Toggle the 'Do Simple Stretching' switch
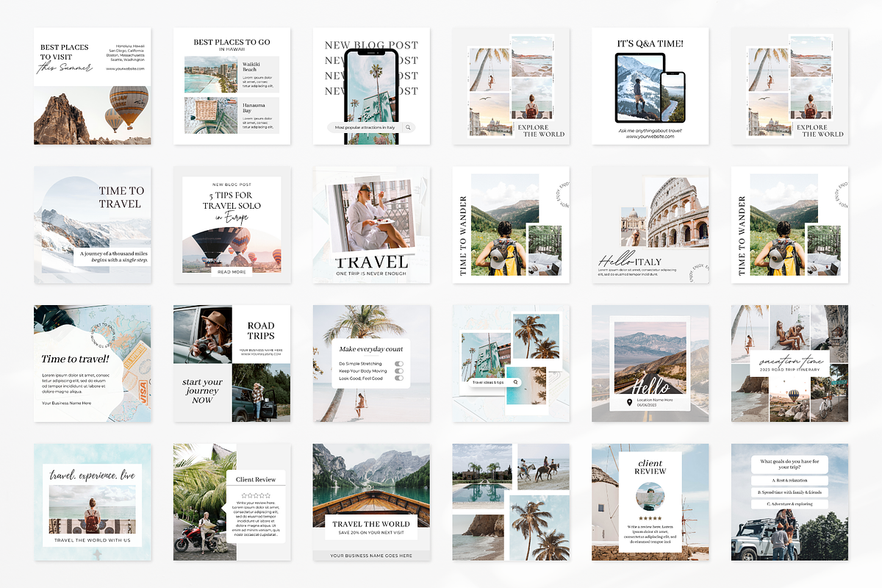The image size is (882, 588). coord(399,363)
